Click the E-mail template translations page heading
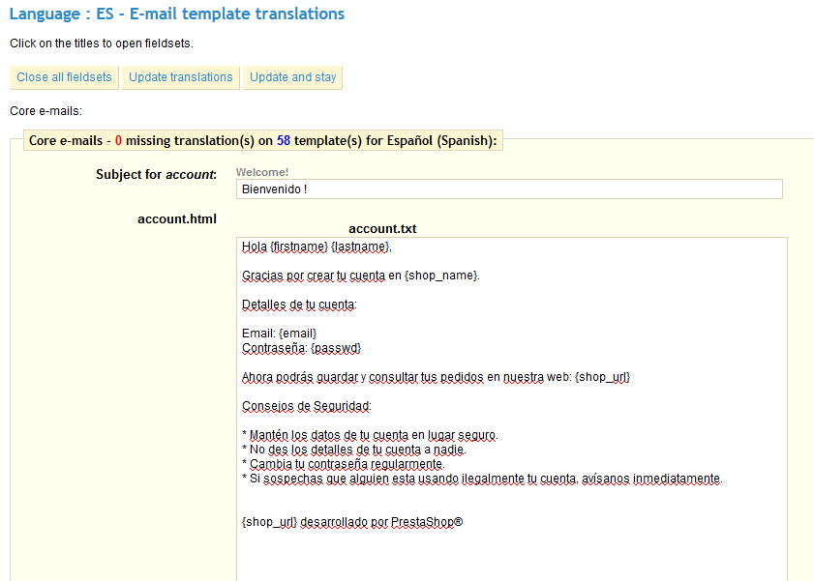Image resolution: width=814 pixels, height=581 pixels. pyautogui.click(x=176, y=15)
